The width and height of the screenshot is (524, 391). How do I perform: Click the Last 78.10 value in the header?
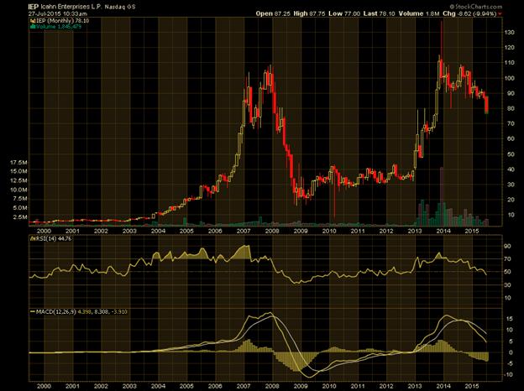[379, 13]
